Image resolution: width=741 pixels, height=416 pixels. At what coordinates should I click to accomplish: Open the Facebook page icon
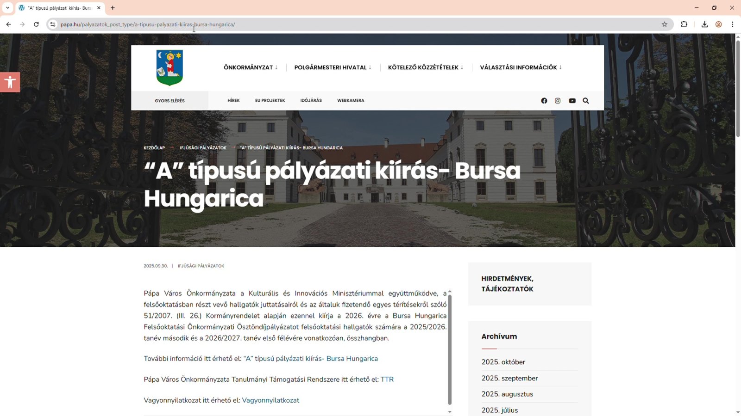544,101
